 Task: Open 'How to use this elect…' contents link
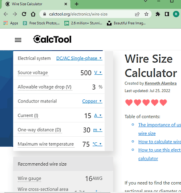(160, 154)
